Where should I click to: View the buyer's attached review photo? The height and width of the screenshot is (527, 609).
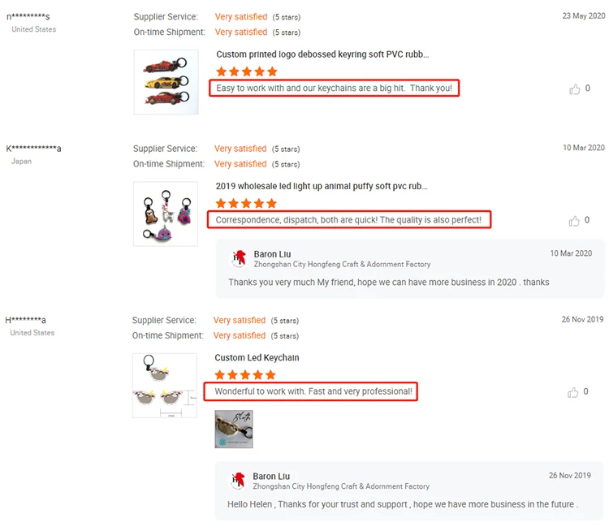click(234, 430)
